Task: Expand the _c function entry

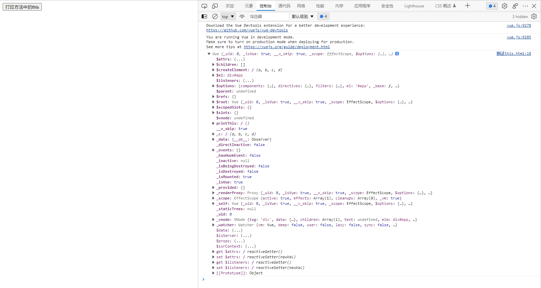Action: (213, 134)
